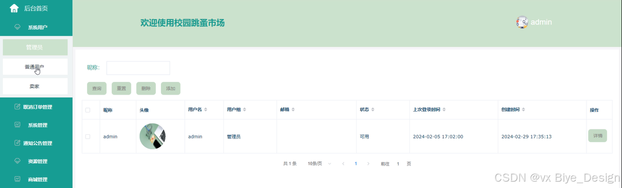Expand the 商城管理 menu
The image size is (622, 188).
[36, 179]
